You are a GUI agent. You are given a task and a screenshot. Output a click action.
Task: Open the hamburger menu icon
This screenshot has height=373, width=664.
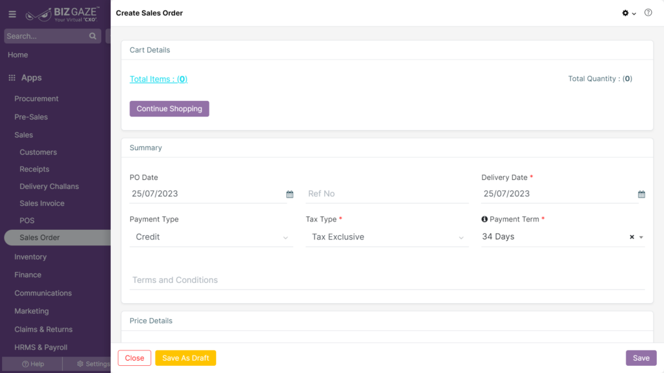(12, 14)
